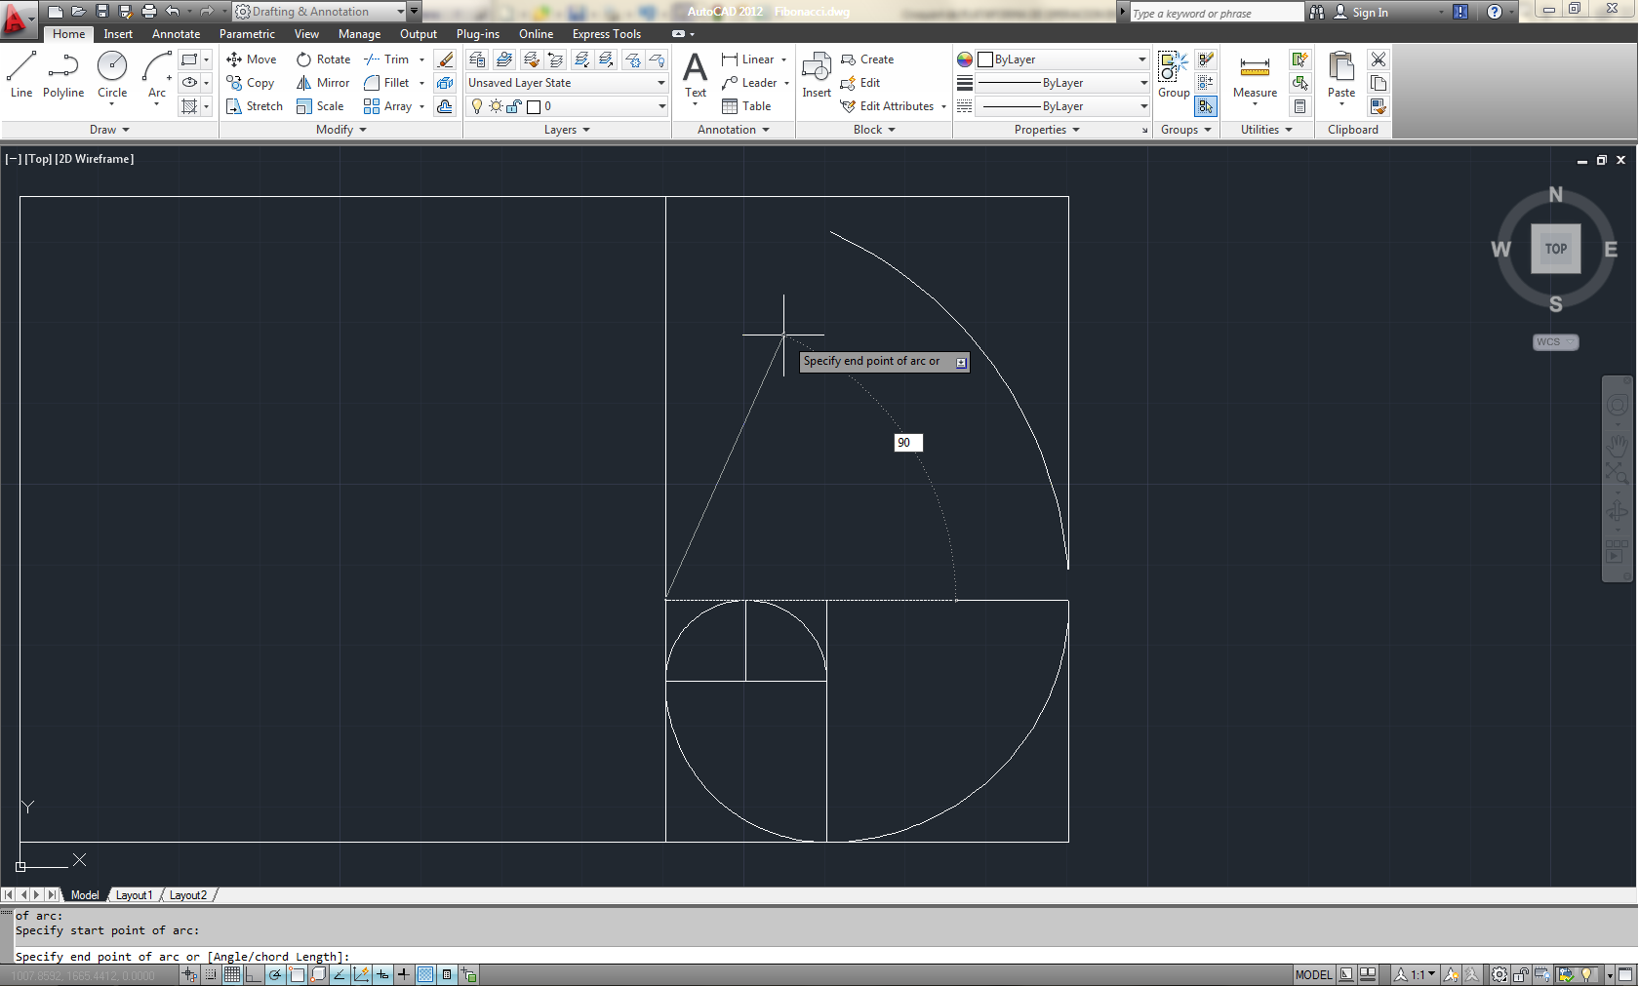Activate the Trim command
Screen dimensions: 1639x986
[386, 59]
